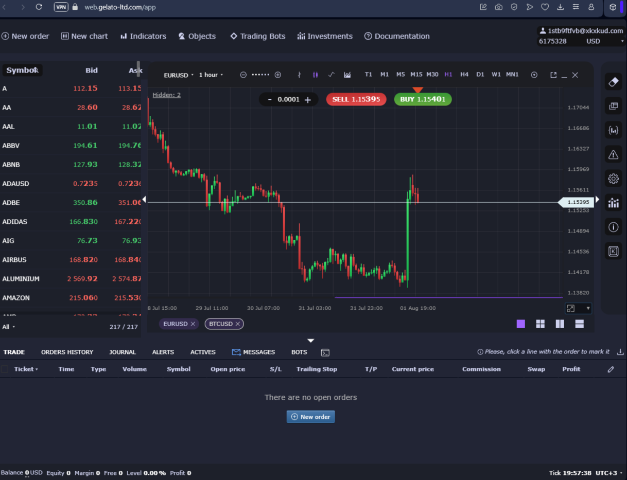Viewport: 627px width, 480px height.
Task: Open the All symbols filter dropdown
Action: click(x=9, y=327)
